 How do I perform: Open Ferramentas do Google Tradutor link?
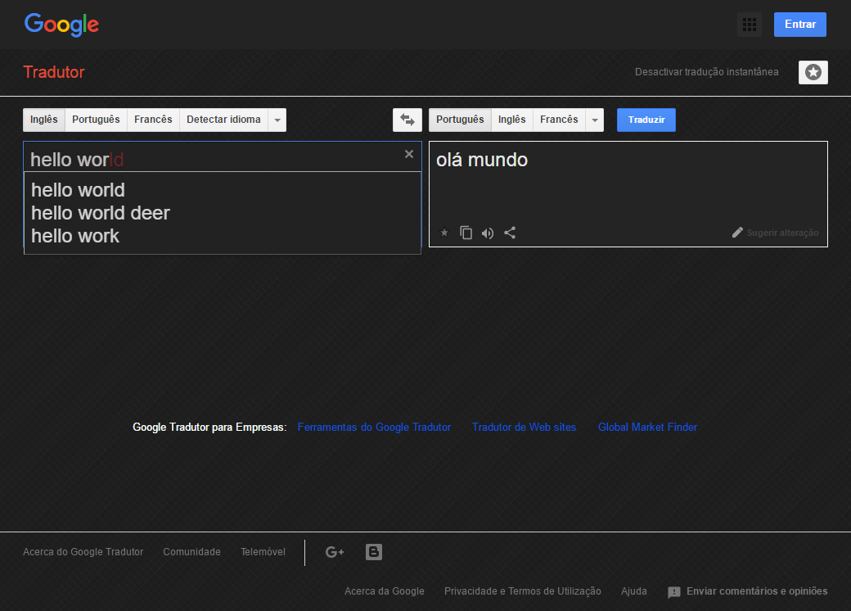[x=374, y=427]
